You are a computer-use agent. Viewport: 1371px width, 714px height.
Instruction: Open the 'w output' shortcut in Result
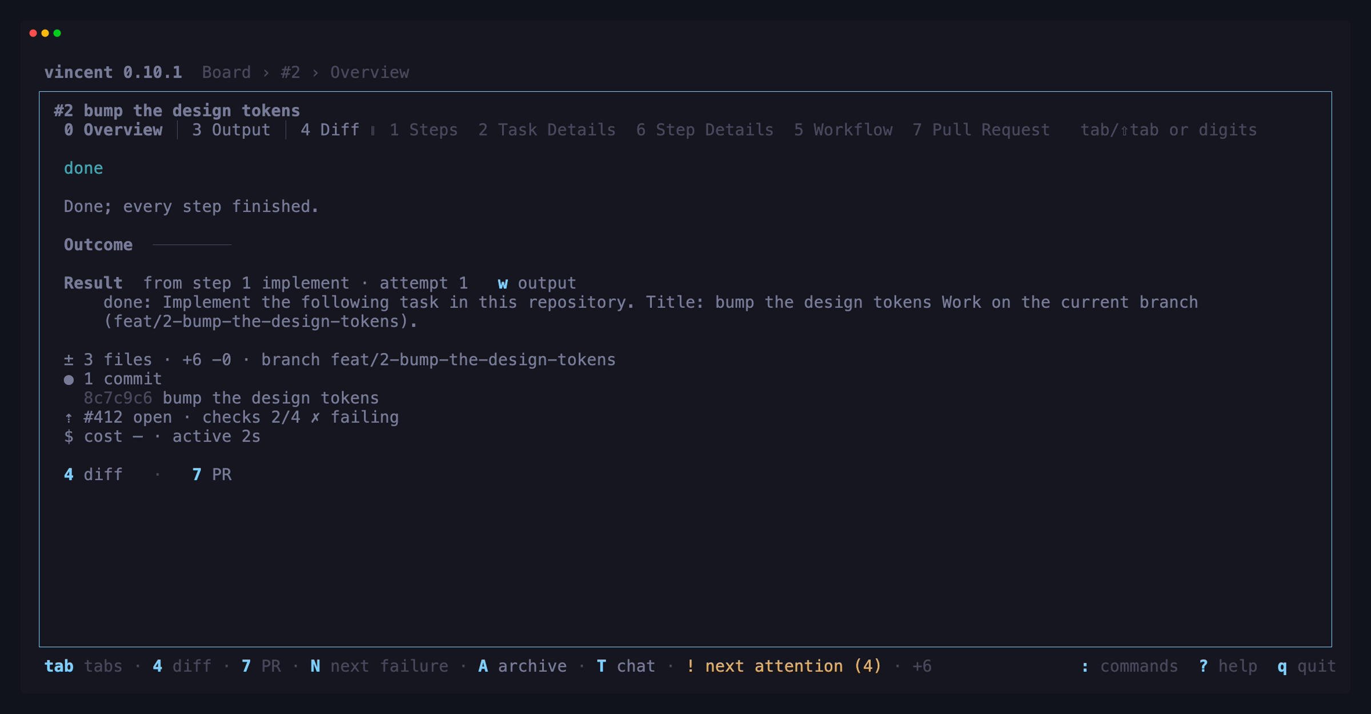click(x=536, y=283)
